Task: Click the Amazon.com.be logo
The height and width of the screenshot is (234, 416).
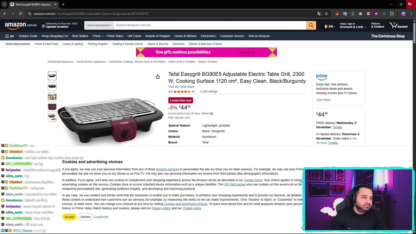Action: [x=21, y=25]
